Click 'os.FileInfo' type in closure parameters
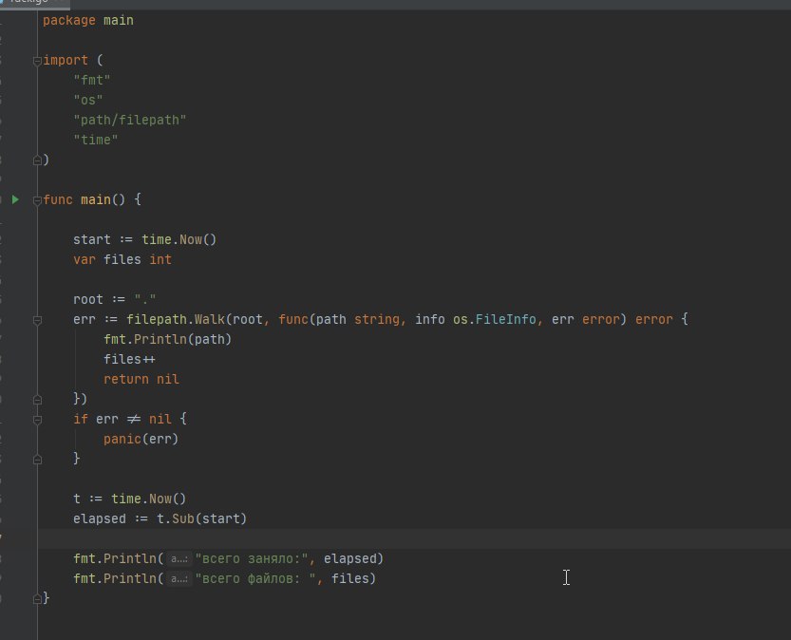The width and height of the screenshot is (791, 640). tap(495, 319)
